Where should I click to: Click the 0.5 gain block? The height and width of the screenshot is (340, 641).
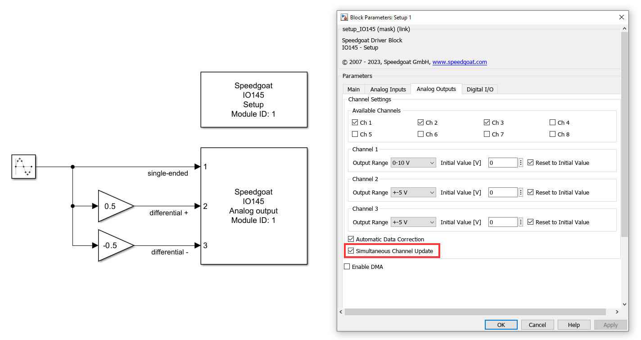(x=116, y=206)
